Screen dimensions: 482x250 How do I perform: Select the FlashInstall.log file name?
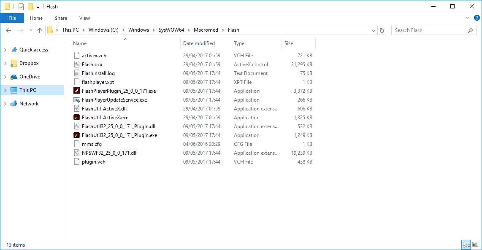point(98,73)
